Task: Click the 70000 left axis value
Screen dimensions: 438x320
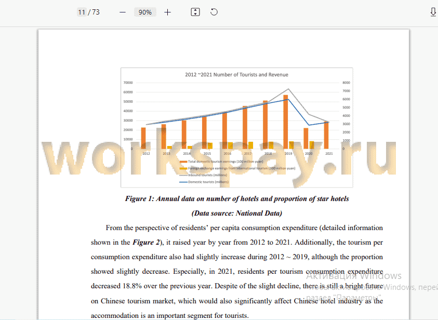Action: click(128, 83)
